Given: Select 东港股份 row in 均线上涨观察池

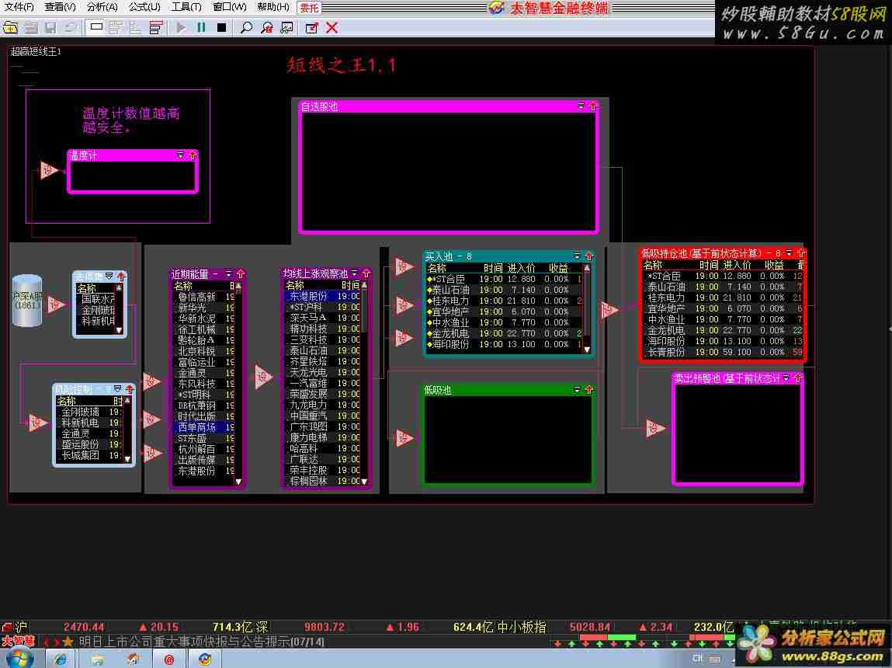Looking at the screenshot, I should pyautogui.click(x=323, y=296).
